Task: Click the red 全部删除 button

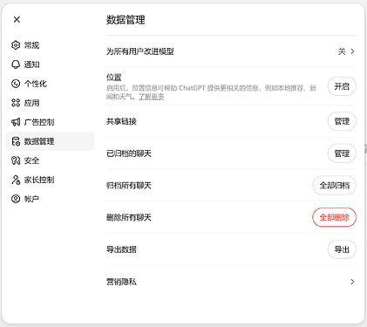Action: [335, 217]
